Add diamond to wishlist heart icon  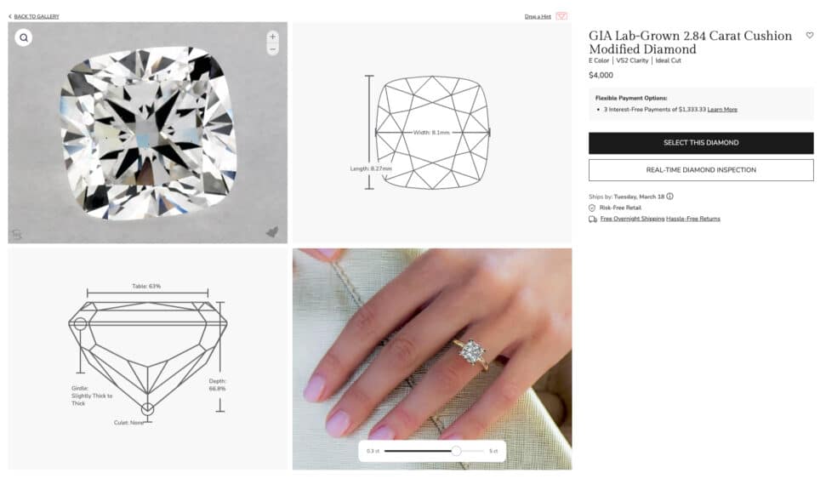pyautogui.click(x=810, y=35)
